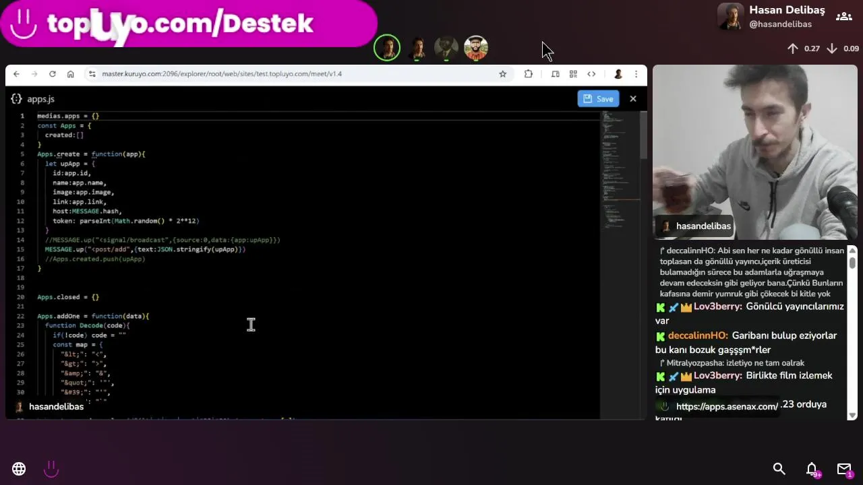Select the second participant avatar
This screenshot has width=863, height=485.
pyautogui.click(x=417, y=48)
